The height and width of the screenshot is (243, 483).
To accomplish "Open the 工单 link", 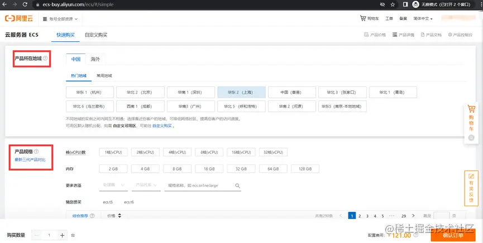I will pyautogui.click(x=389, y=18).
